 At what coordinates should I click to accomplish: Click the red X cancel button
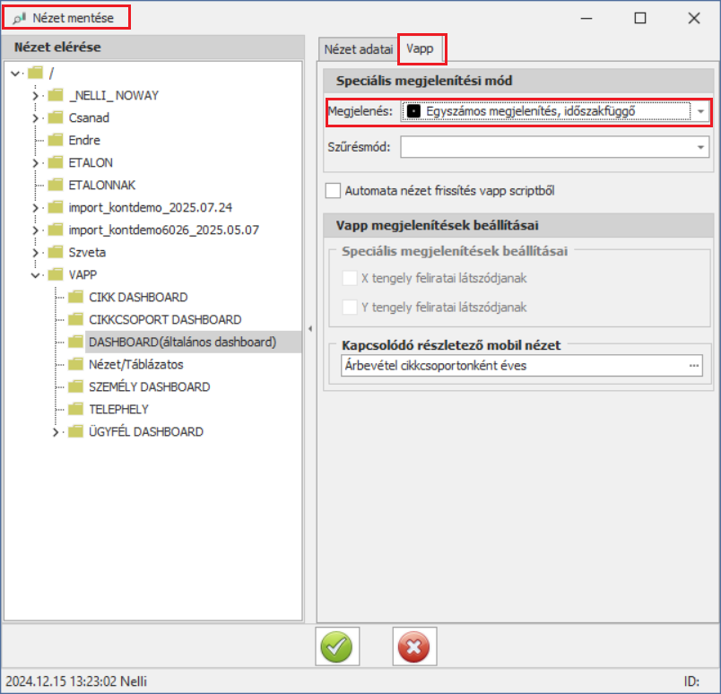413,646
